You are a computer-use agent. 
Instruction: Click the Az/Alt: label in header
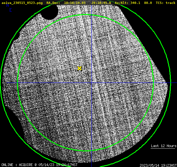[122, 3]
